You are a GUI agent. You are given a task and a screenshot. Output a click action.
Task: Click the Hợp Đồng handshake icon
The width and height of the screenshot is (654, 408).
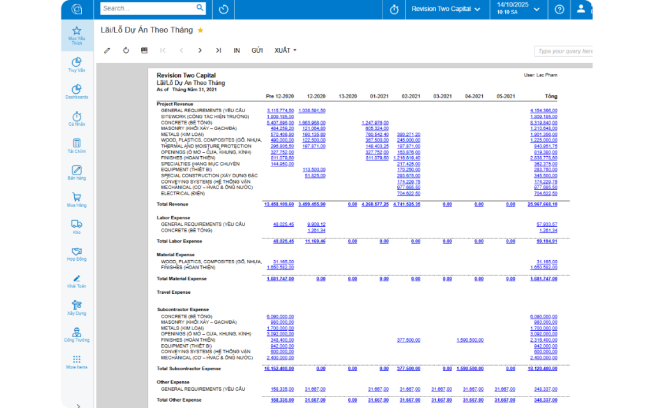[x=77, y=253]
